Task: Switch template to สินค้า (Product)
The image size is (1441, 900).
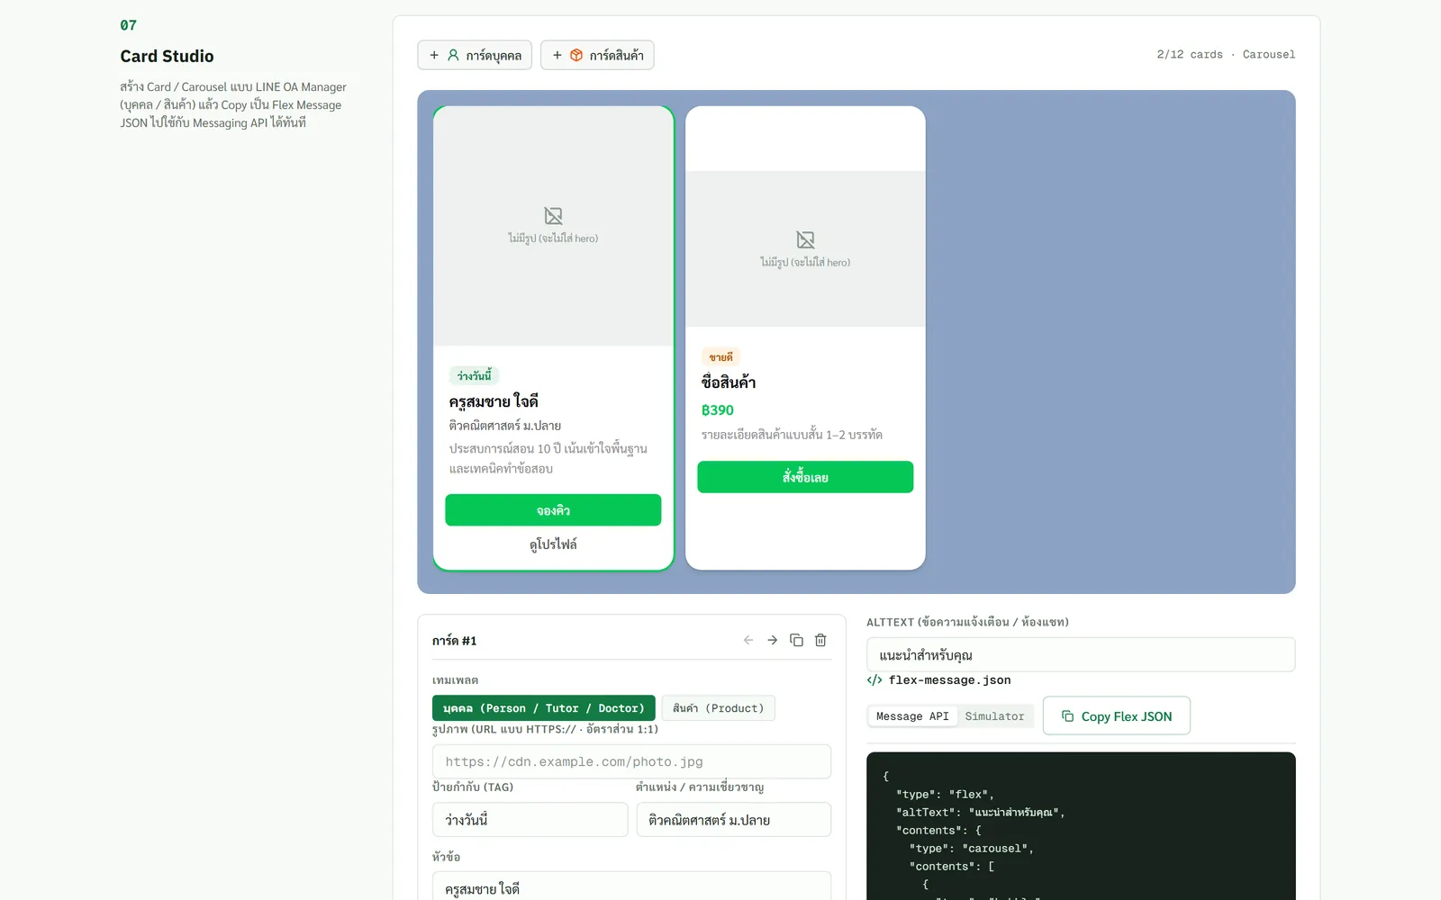Action: coord(718,708)
